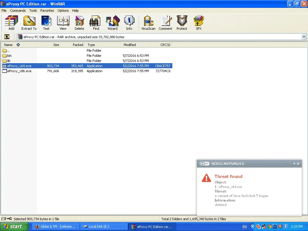This screenshot has width=308, height=231.
Task: Click the Delete toolbar icon
Action: pos(79,23)
